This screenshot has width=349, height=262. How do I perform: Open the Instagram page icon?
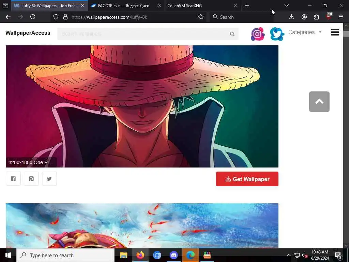click(x=258, y=34)
